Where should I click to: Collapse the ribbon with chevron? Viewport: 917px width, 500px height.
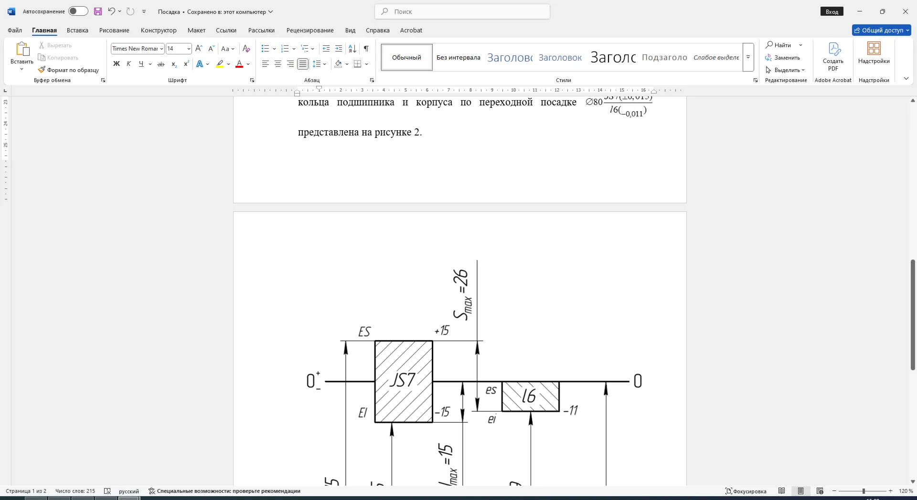pyautogui.click(x=906, y=79)
